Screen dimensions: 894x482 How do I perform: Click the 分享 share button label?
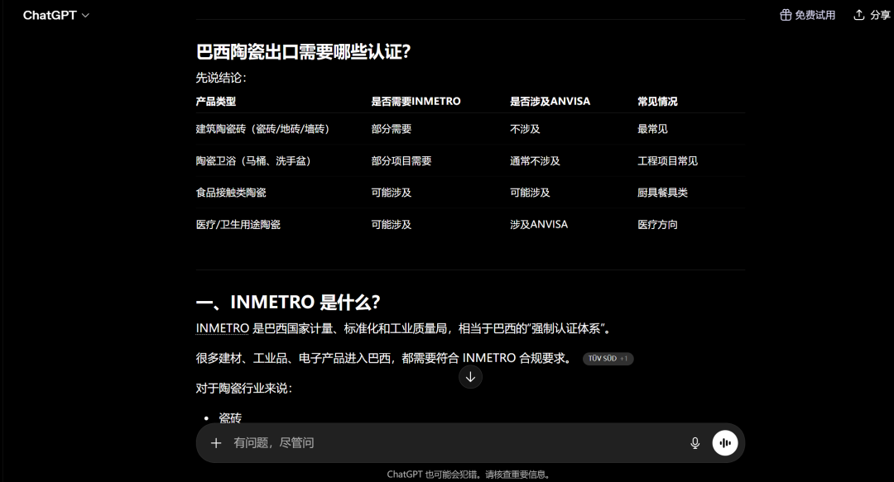coord(880,15)
